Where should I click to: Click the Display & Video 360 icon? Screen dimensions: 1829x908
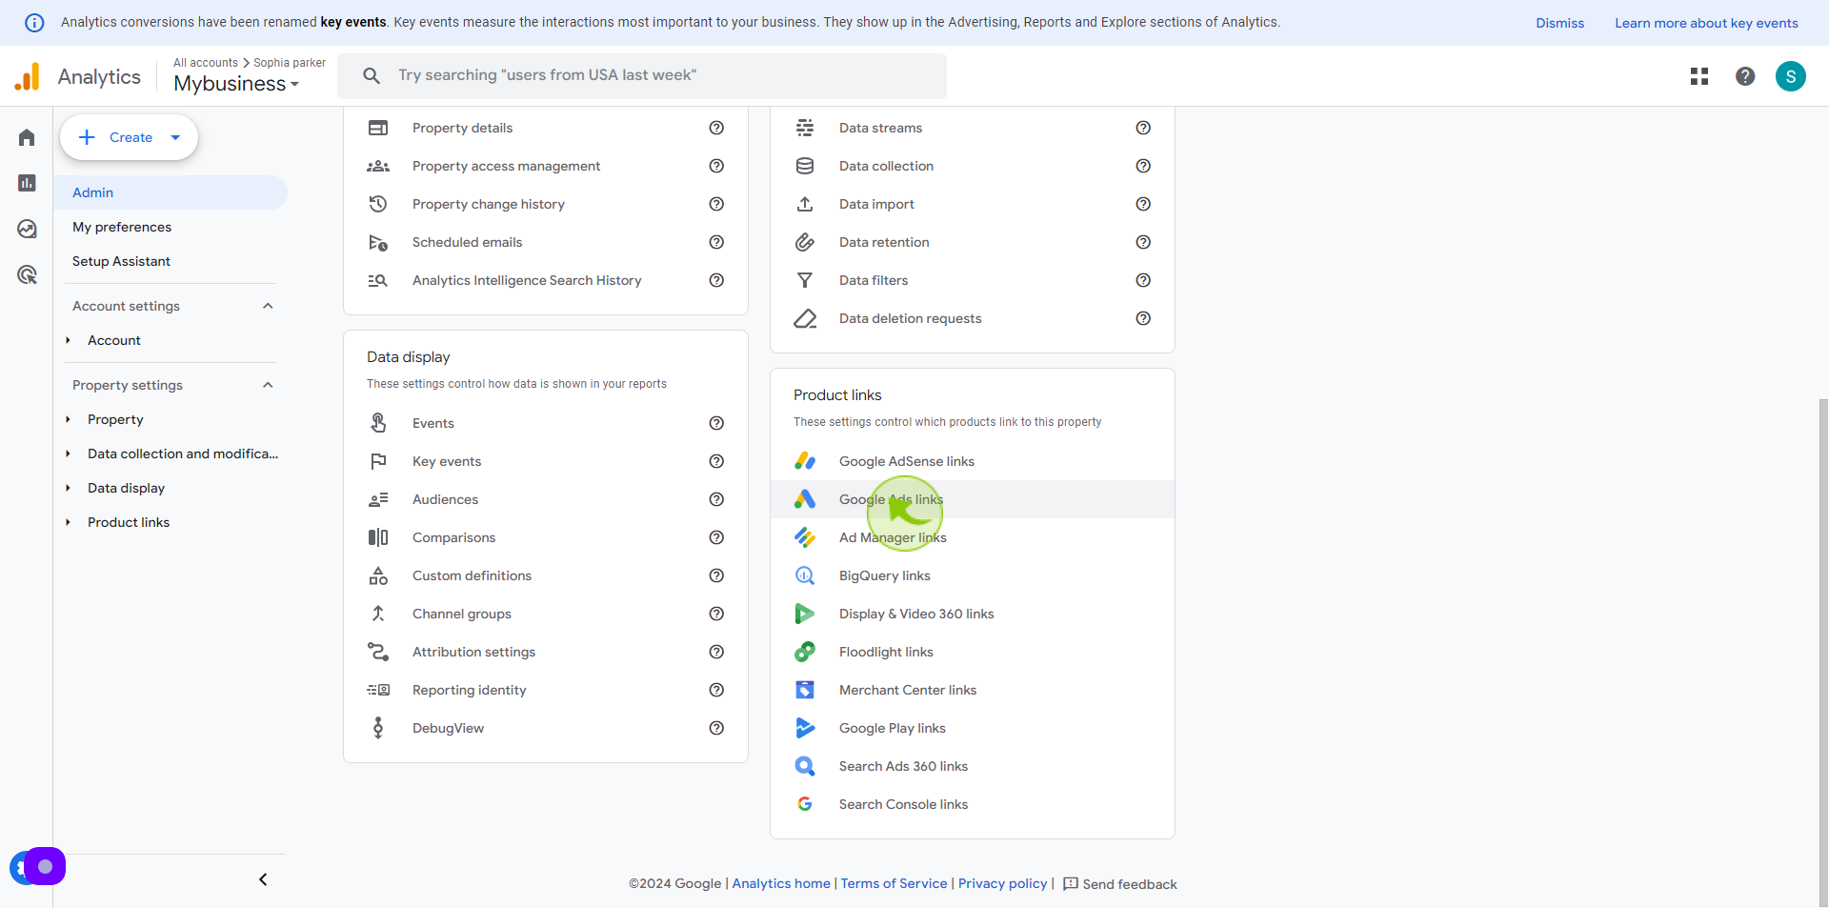(805, 614)
